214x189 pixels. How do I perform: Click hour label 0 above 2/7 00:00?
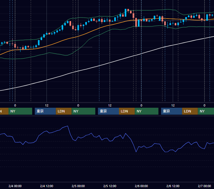[x=204, y=106]
